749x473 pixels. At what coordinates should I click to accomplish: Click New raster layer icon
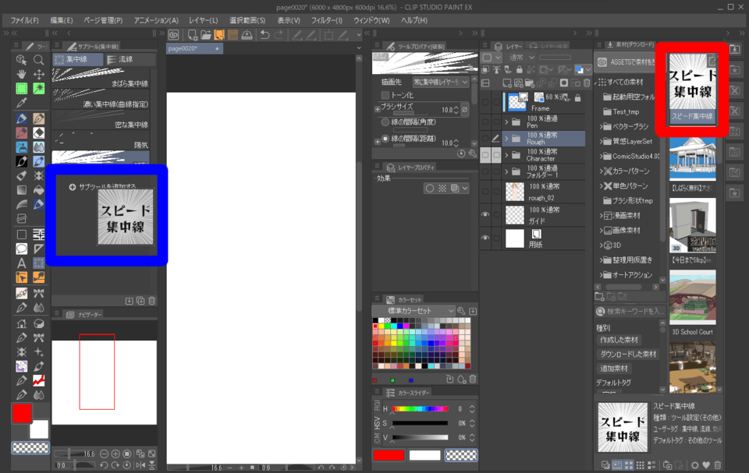coord(507,83)
